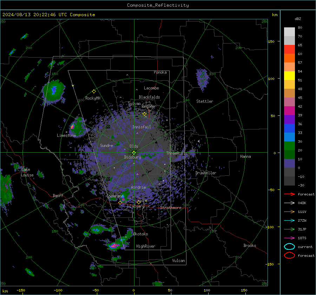The width and height of the screenshot is (316, 295).
Task: Click the Hanna label
Action: [x=245, y=156]
